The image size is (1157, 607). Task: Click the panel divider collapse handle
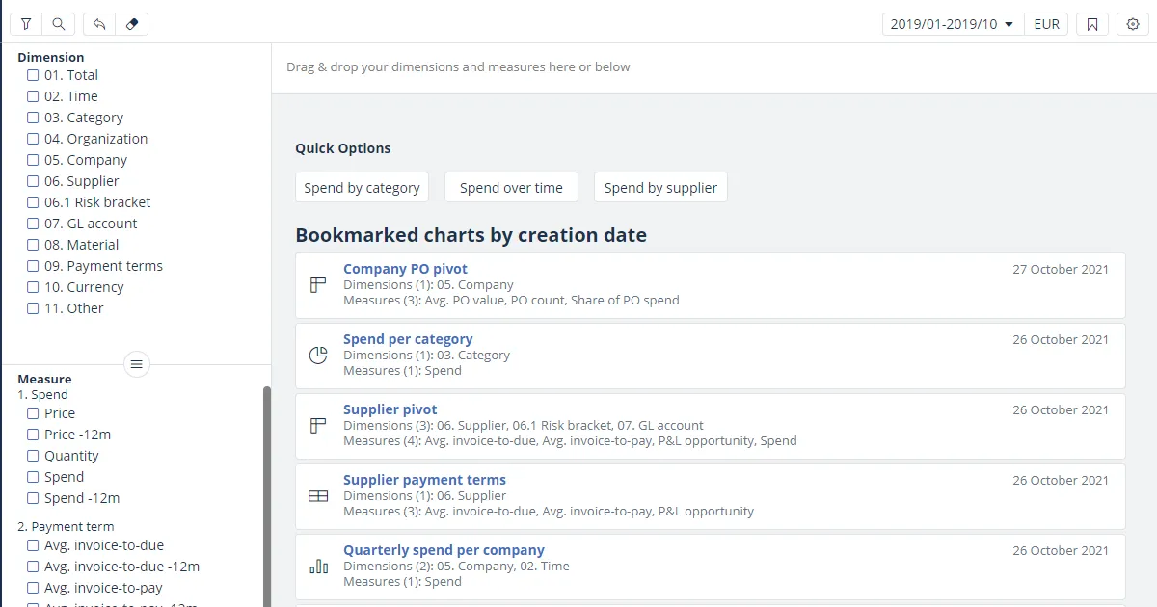point(137,364)
